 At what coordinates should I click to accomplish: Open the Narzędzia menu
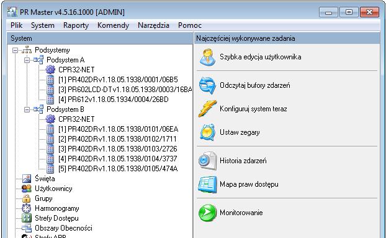pos(154,25)
